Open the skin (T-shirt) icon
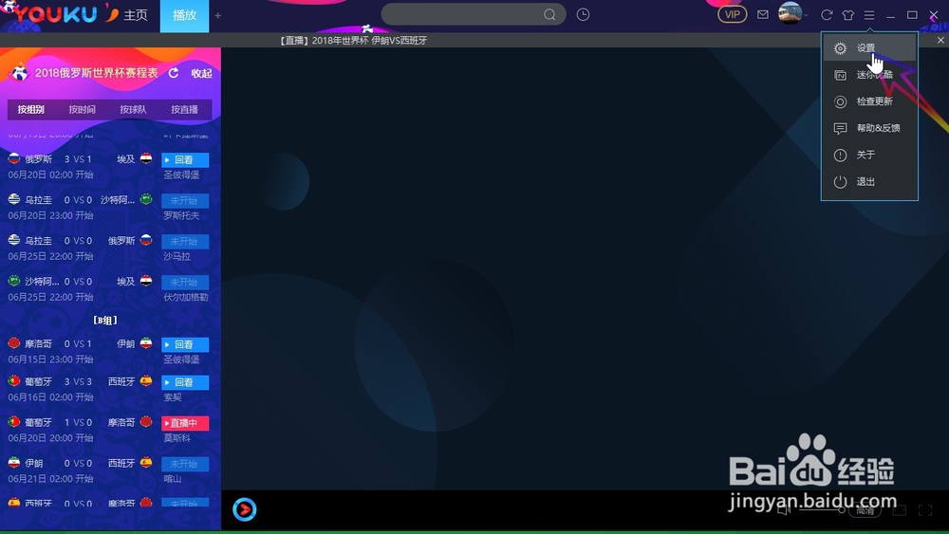Viewport: 949px width, 534px height. (847, 15)
